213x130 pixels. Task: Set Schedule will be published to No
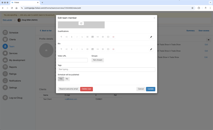[67, 79]
